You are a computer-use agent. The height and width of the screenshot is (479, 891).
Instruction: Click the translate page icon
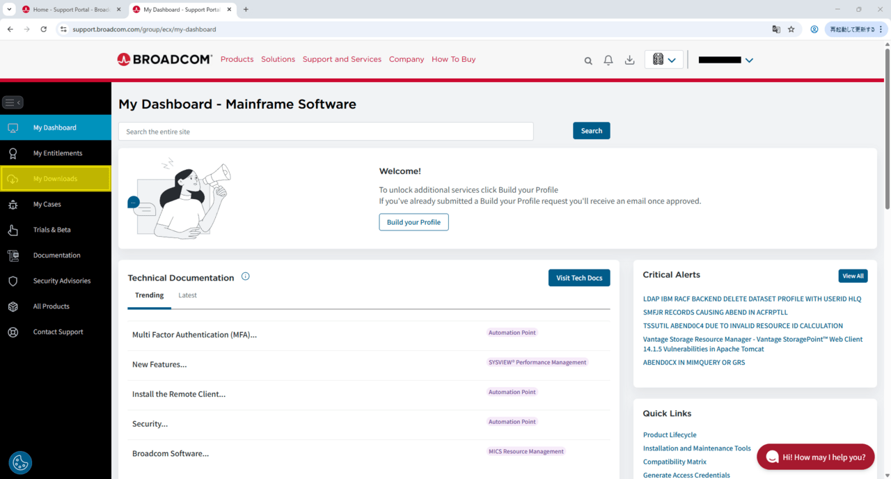[x=776, y=29]
